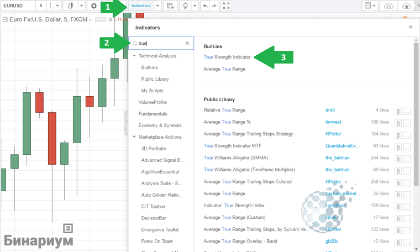Viewport: 420px width, 252px height.
Task: Open more options for True Strength Indicator MTF
Action: tap(407, 147)
